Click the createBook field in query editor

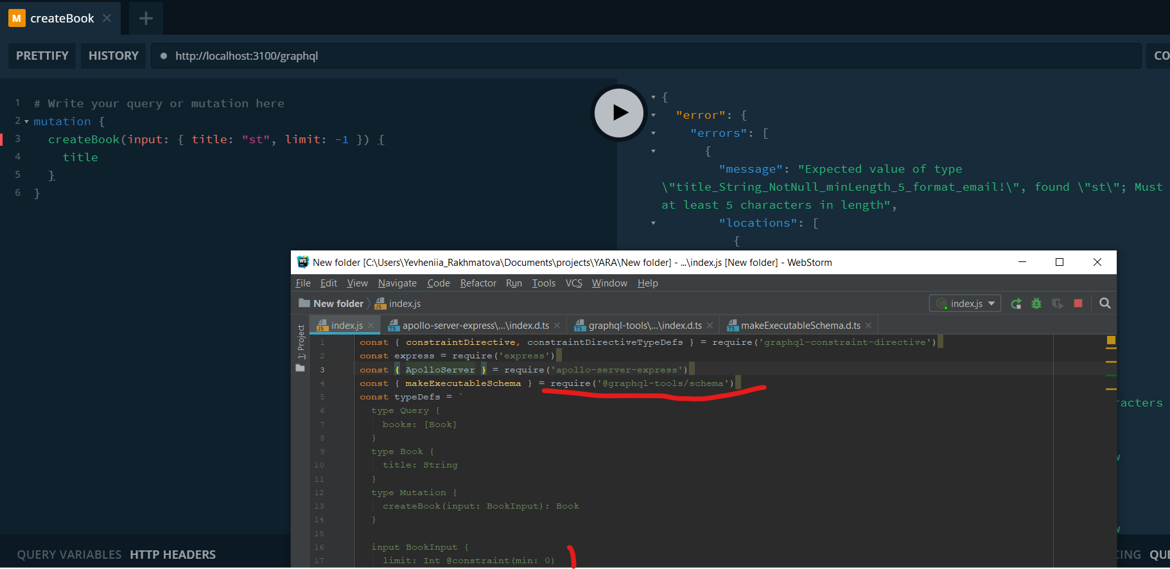[84, 139]
